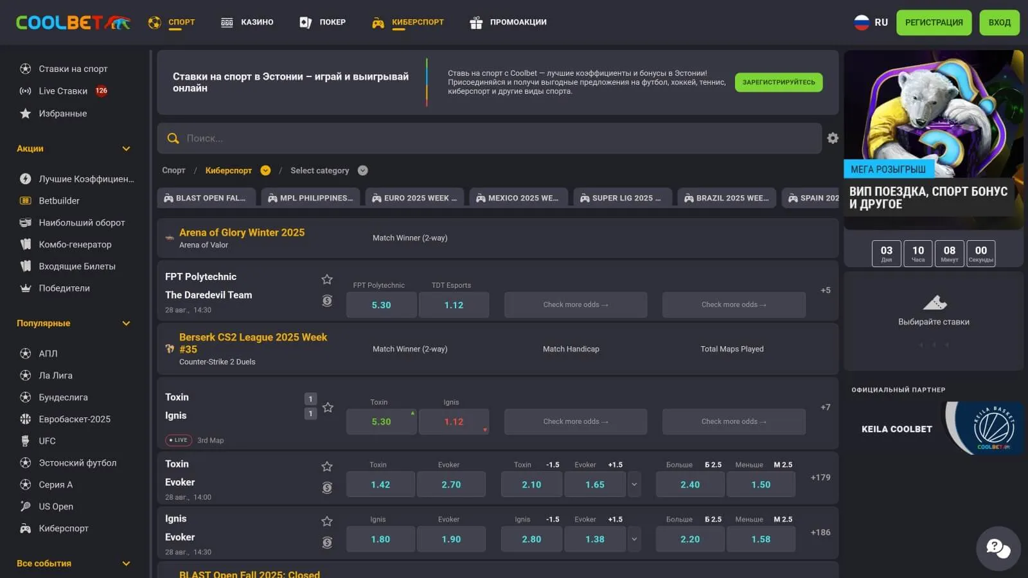Image resolution: width=1028 pixels, height=578 pixels.
Task: Favorite the FPT Polytechnic match star
Action: click(x=327, y=279)
